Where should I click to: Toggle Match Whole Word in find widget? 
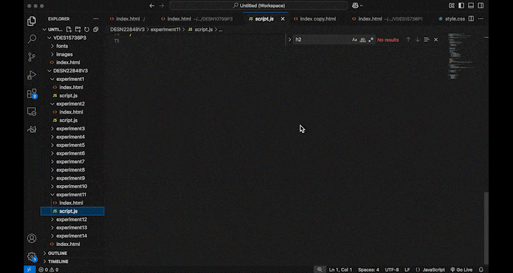[363, 40]
